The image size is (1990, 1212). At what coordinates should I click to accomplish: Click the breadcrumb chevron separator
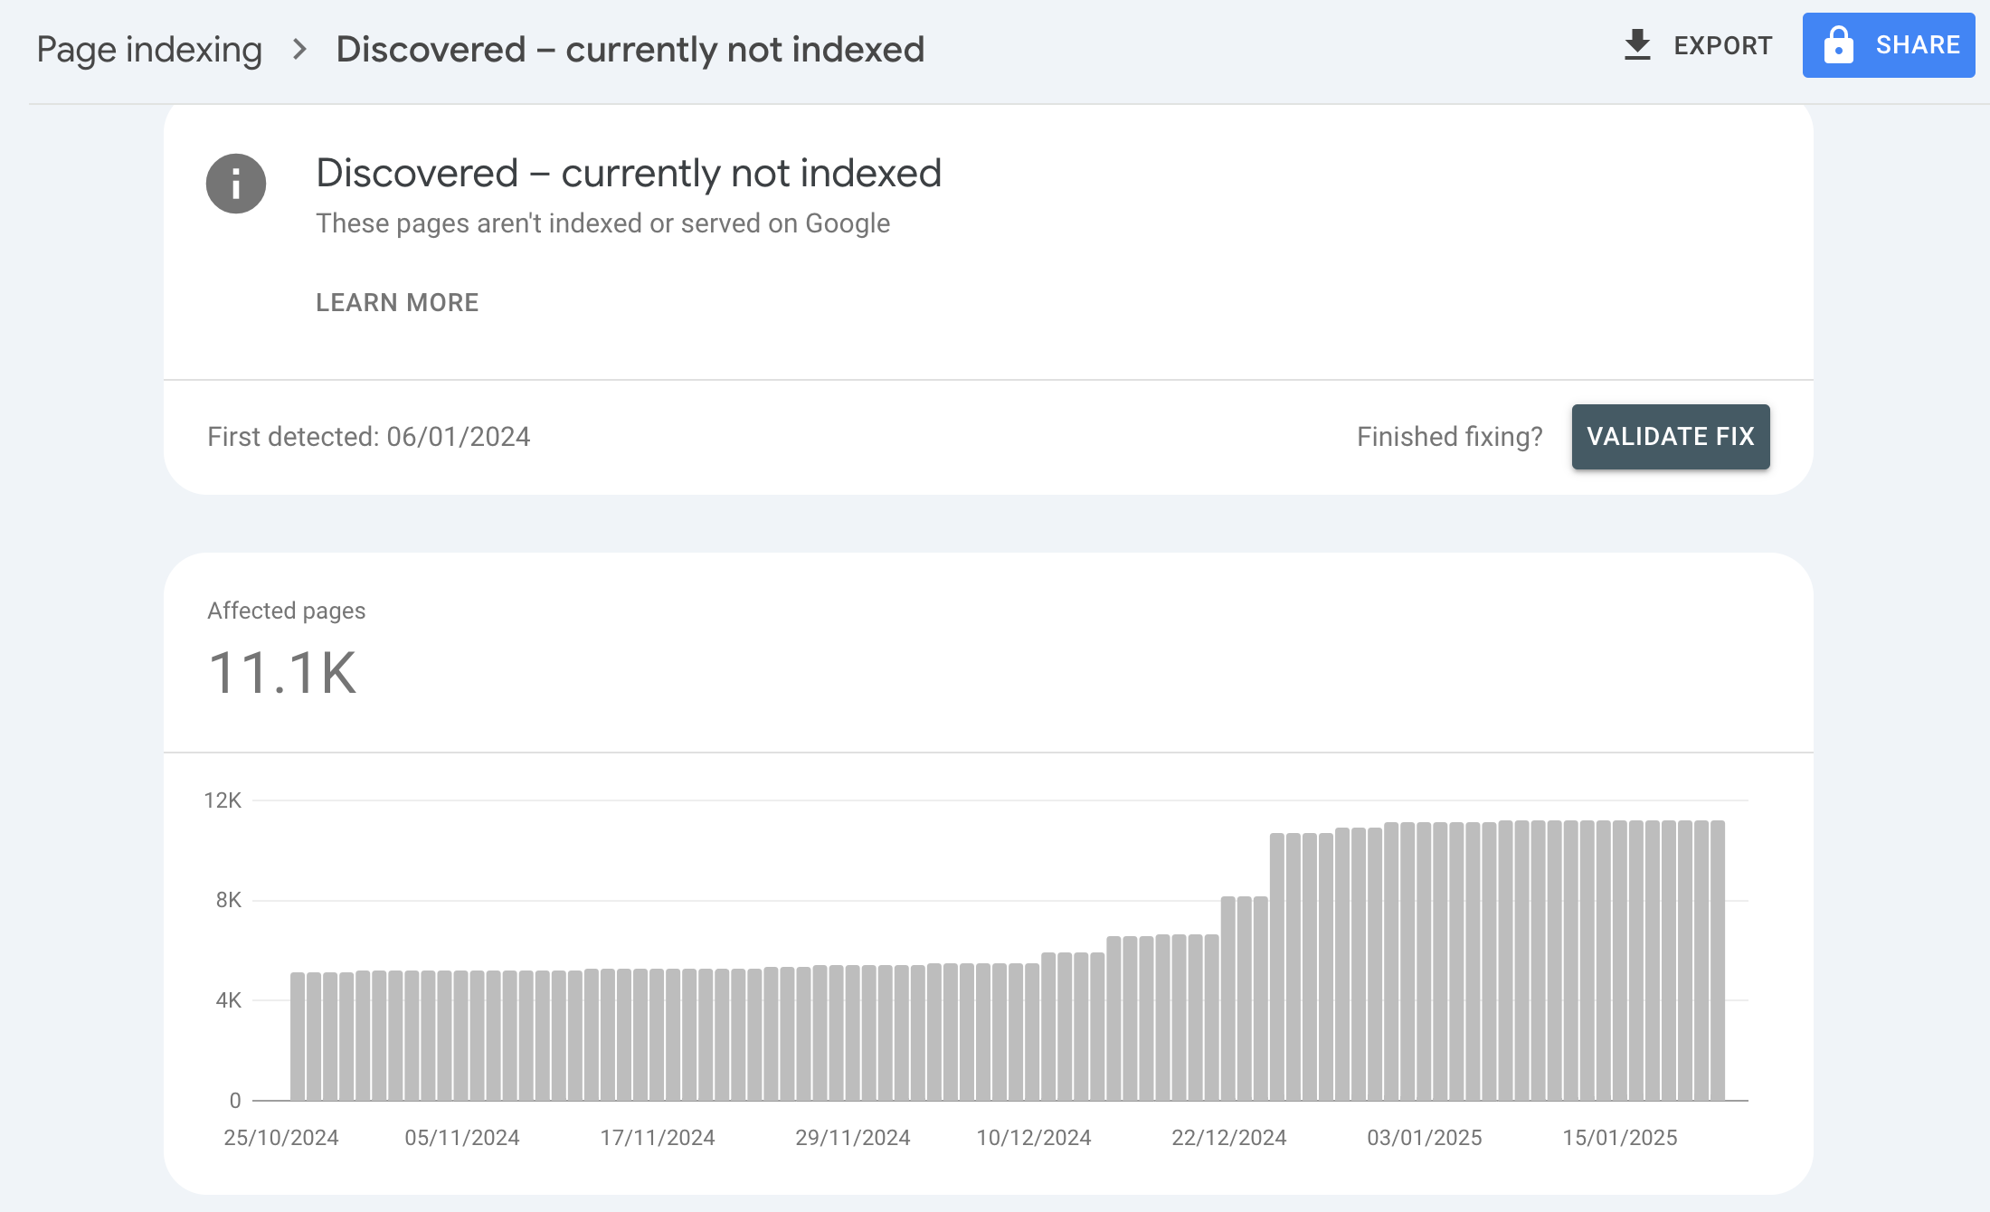pos(299,50)
